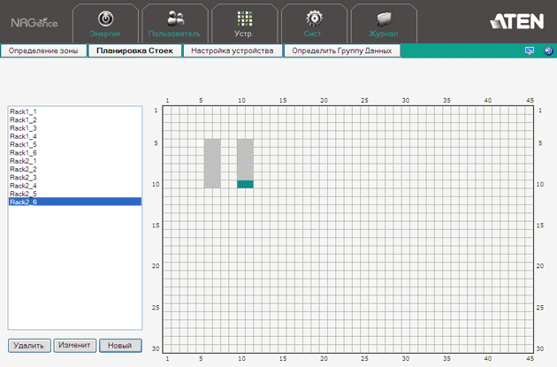Select Rack1_3 in the rack list
The height and width of the screenshot is (367, 557).
point(75,128)
